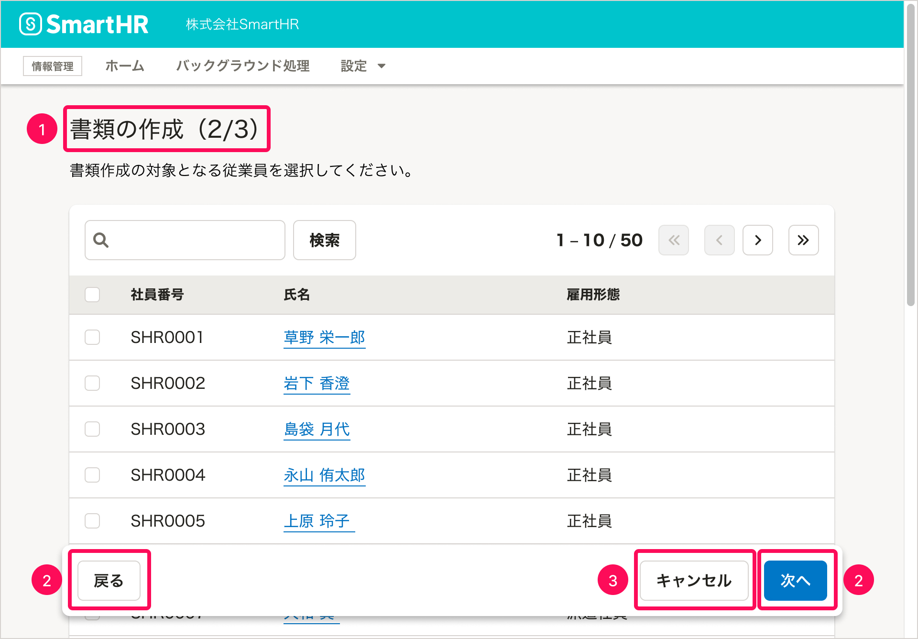Click the 戻る button

(109, 580)
